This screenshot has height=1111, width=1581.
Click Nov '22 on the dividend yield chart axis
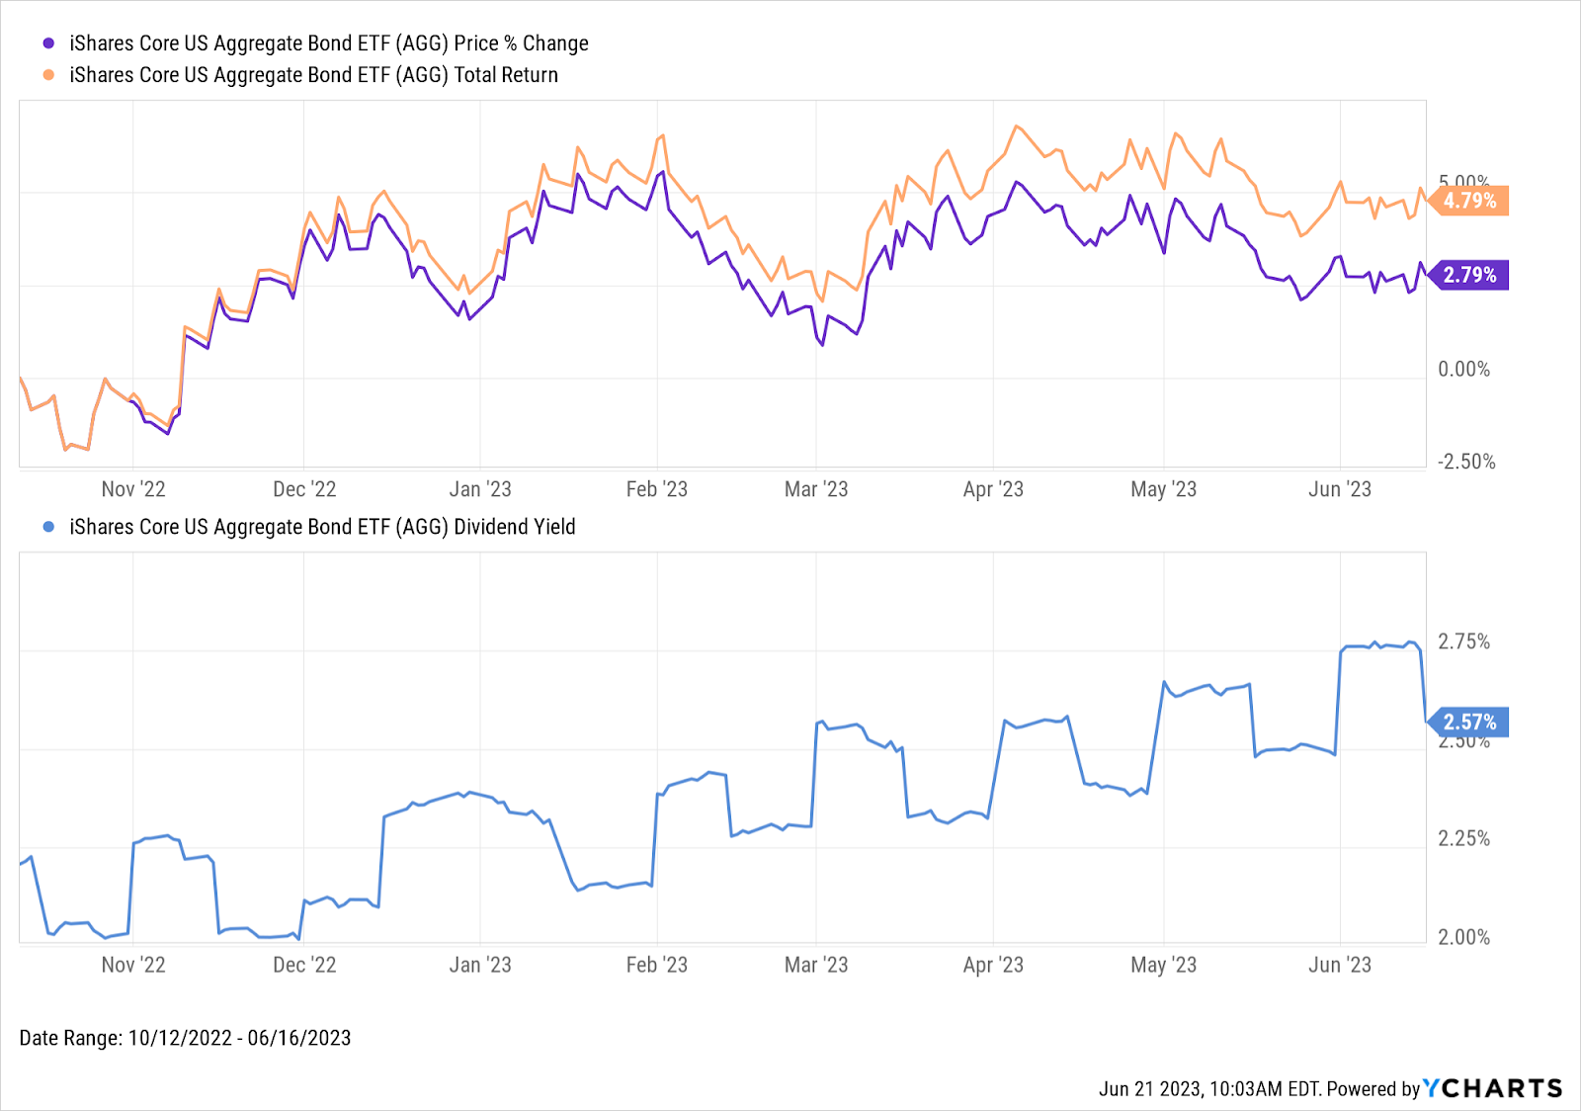click(x=133, y=965)
